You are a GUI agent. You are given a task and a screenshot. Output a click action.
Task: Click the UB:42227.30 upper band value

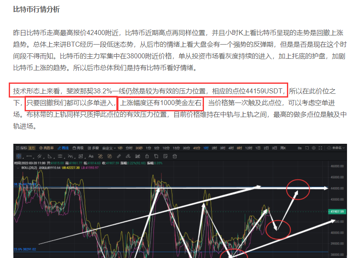tap(71, 168)
